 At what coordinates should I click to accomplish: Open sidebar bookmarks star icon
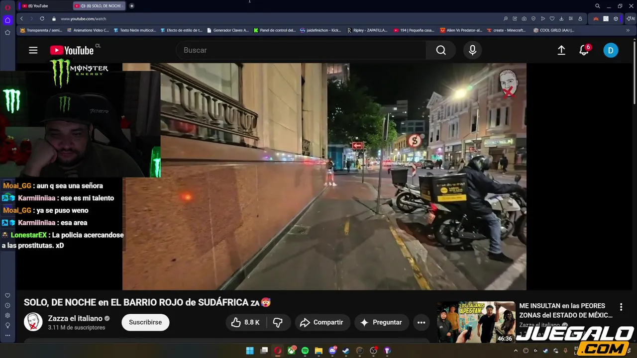coord(7,32)
